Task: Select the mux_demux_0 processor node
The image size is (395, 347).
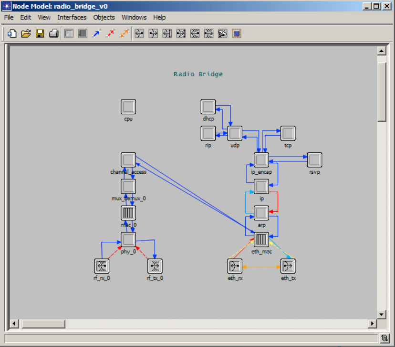Action: point(128,187)
